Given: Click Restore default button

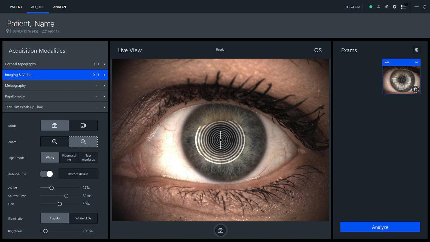Looking at the screenshot, I should (78, 174).
